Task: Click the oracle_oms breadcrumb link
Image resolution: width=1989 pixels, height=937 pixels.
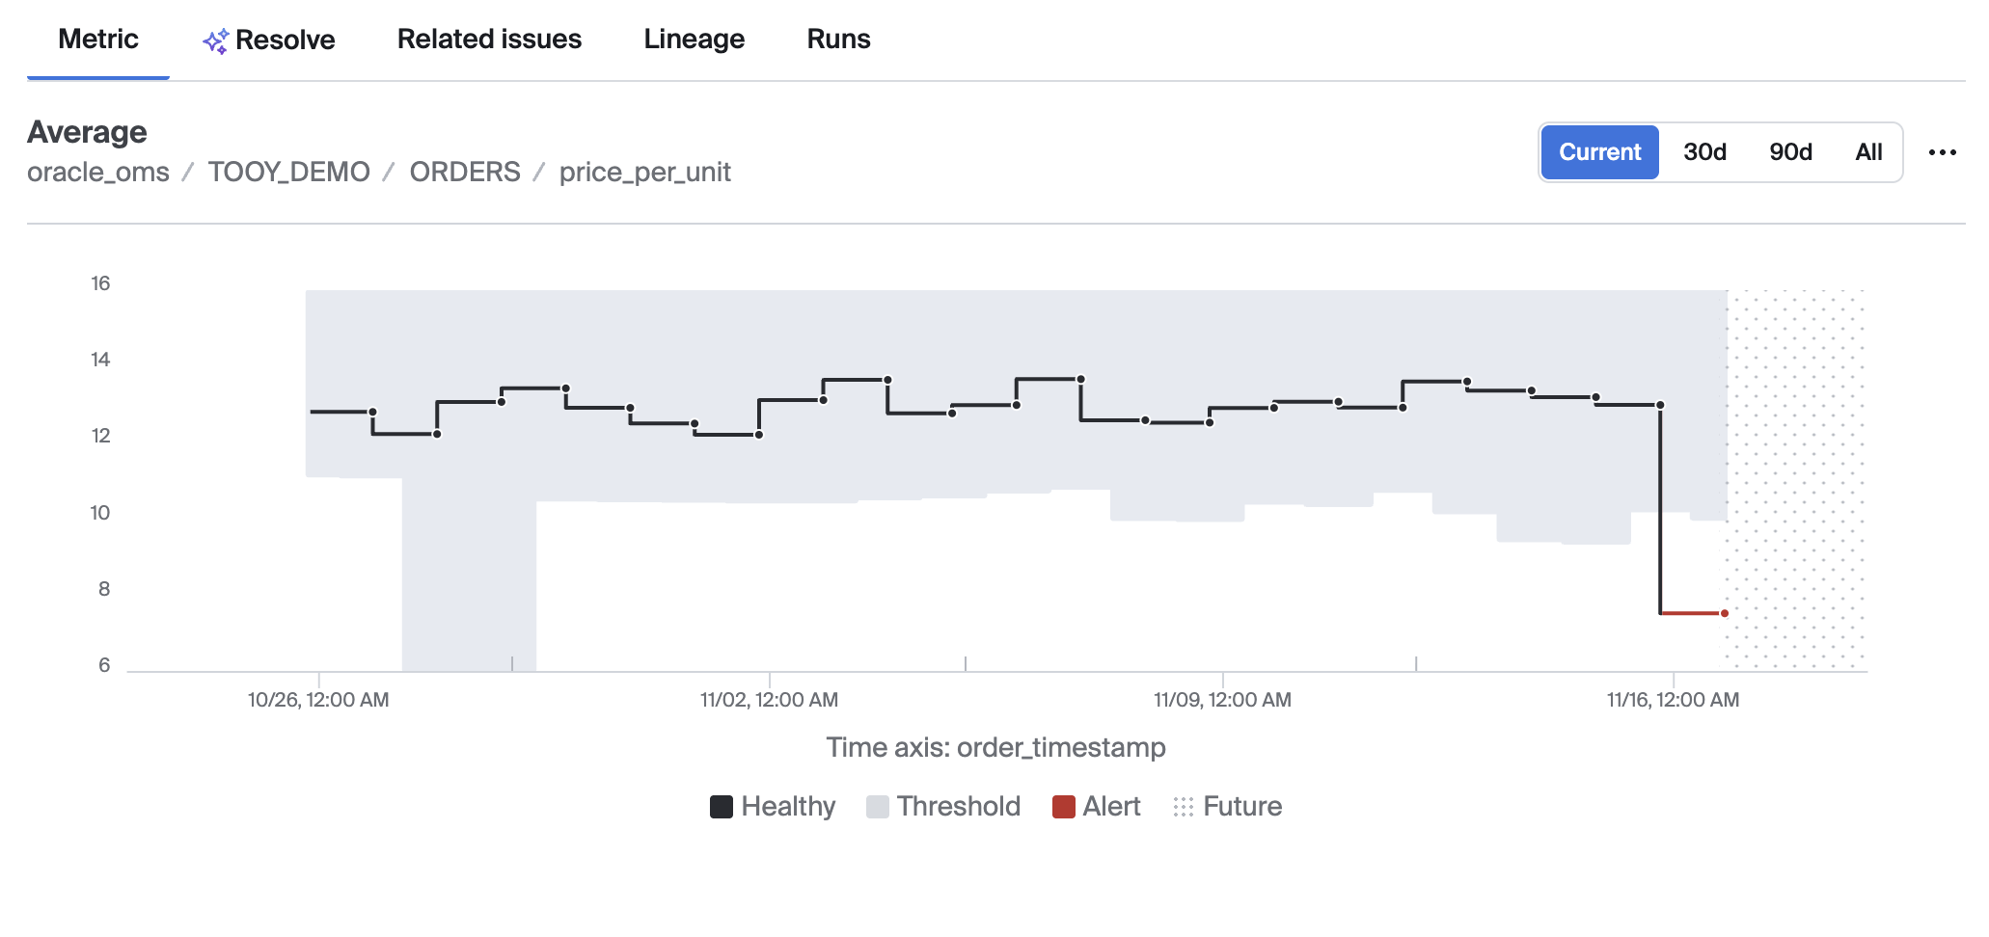Action: point(98,173)
